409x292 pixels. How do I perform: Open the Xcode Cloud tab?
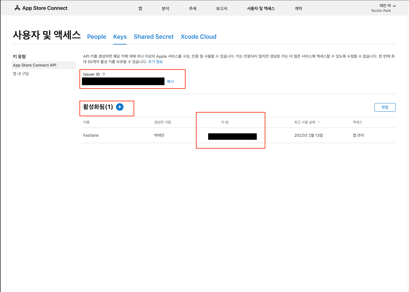pyautogui.click(x=198, y=37)
